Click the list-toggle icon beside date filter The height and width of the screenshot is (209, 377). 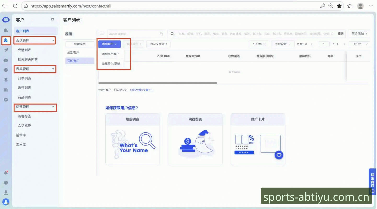pyautogui.click(x=102, y=33)
